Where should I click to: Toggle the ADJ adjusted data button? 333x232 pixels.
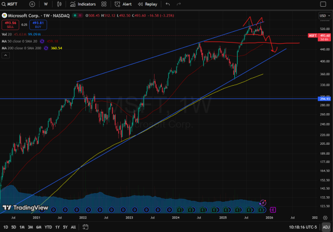tap(326, 227)
